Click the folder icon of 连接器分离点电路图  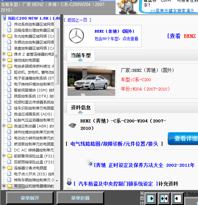click(10, 168)
